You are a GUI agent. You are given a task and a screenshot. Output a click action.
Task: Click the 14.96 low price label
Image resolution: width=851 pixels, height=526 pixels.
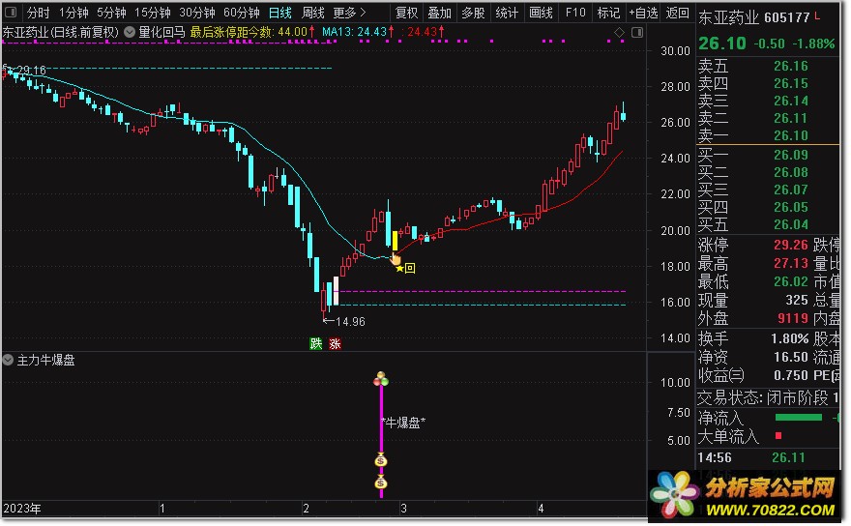click(x=350, y=322)
